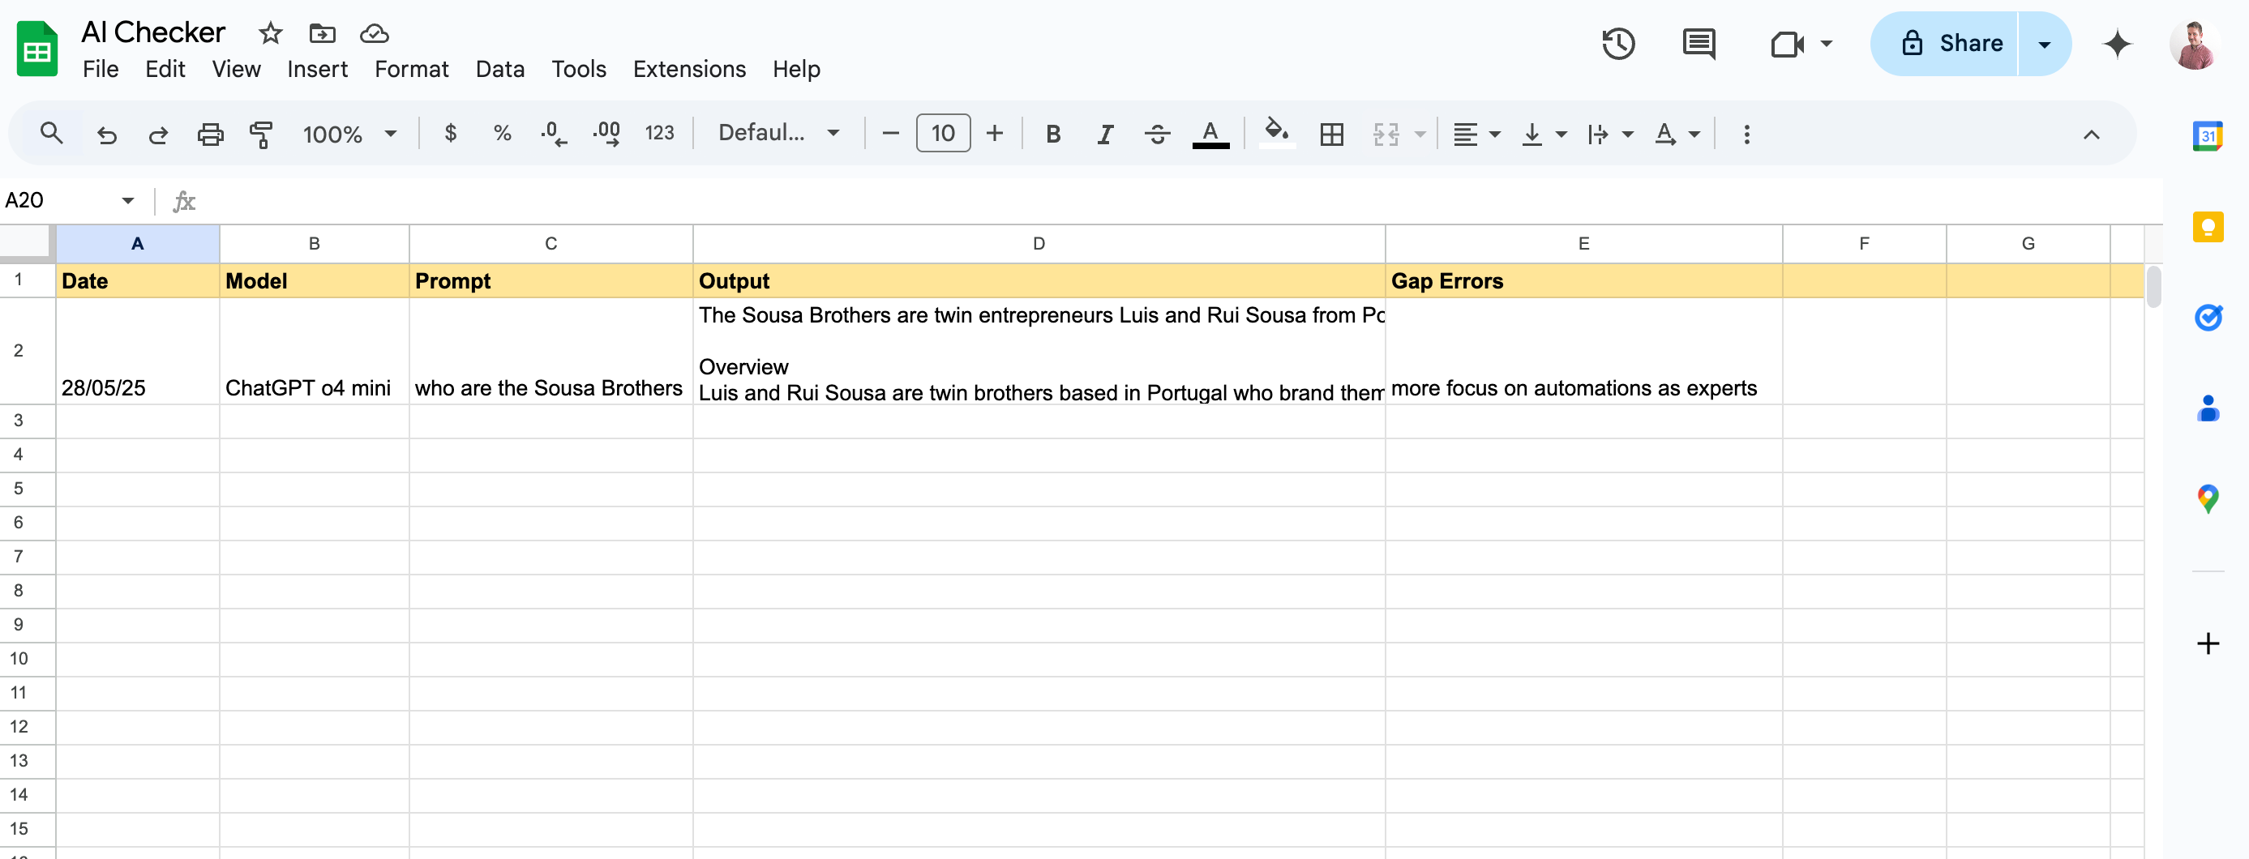Open the Help menu
The height and width of the screenshot is (859, 2249).
pyautogui.click(x=795, y=69)
